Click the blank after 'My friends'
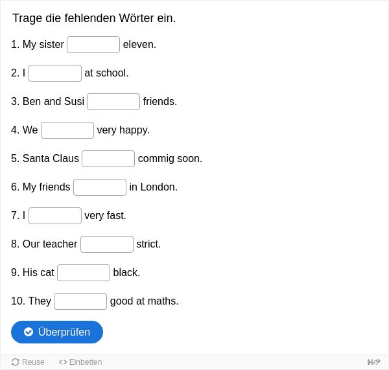The width and height of the screenshot is (389, 370). (x=100, y=187)
